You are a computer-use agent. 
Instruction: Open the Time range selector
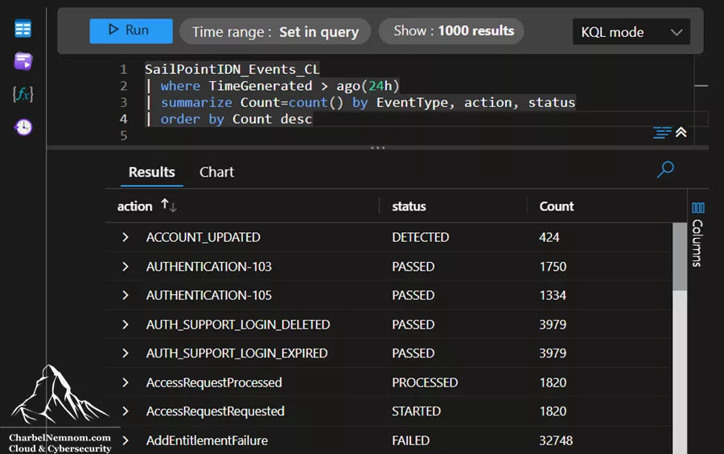point(275,31)
